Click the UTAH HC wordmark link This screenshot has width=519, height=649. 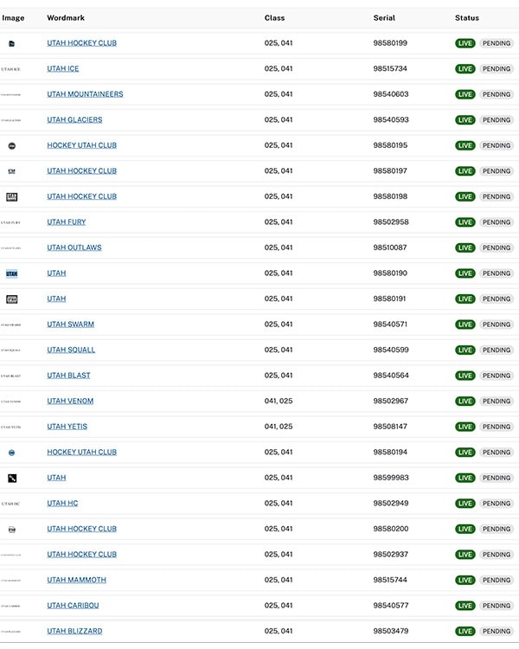[62, 503]
